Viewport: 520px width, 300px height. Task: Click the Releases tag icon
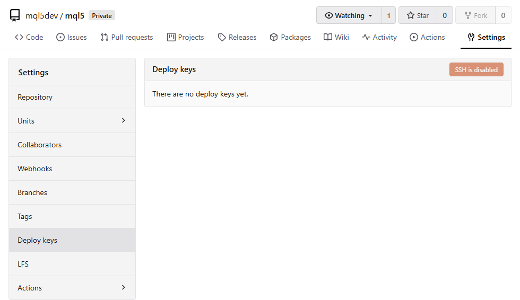tap(222, 38)
